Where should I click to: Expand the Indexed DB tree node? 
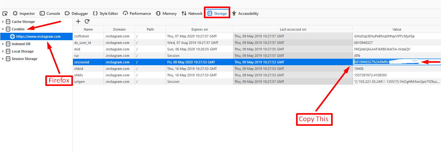[3, 44]
